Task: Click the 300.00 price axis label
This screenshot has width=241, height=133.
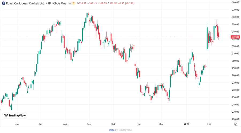Action: click(235, 61)
